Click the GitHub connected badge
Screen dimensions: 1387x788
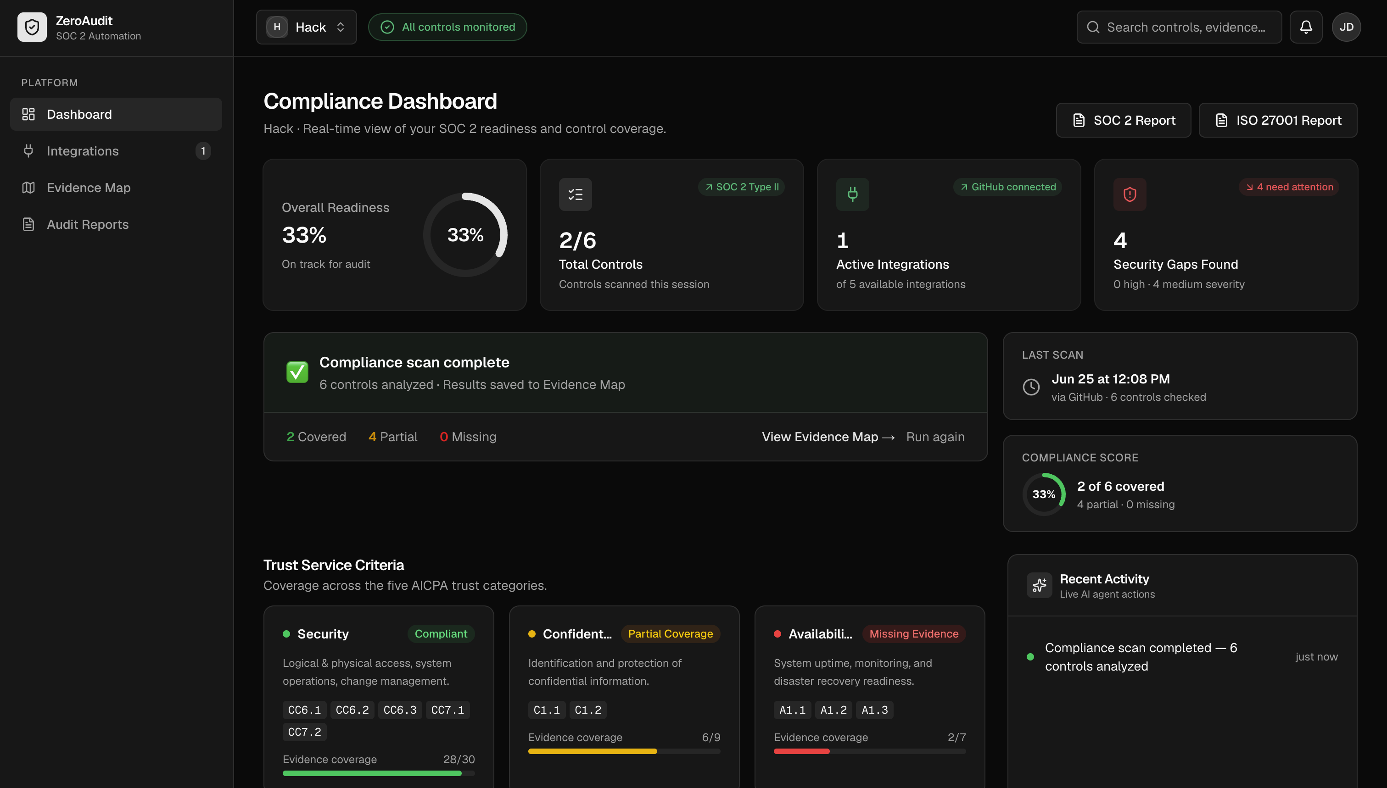coord(1007,187)
